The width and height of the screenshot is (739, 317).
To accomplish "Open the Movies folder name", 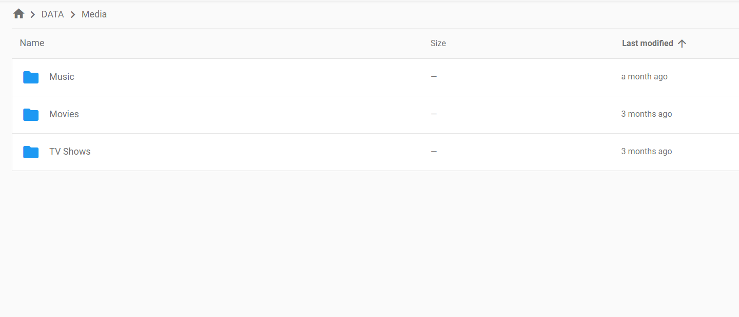I will pos(64,114).
